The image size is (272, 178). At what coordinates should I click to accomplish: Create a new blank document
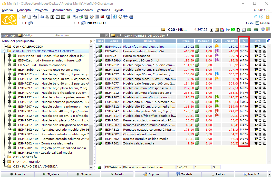pos(29,17)
